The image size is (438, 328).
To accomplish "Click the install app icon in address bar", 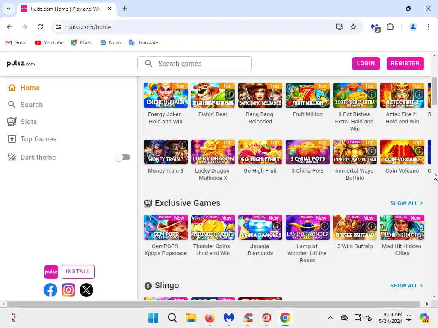I will (x=339, y=27).
